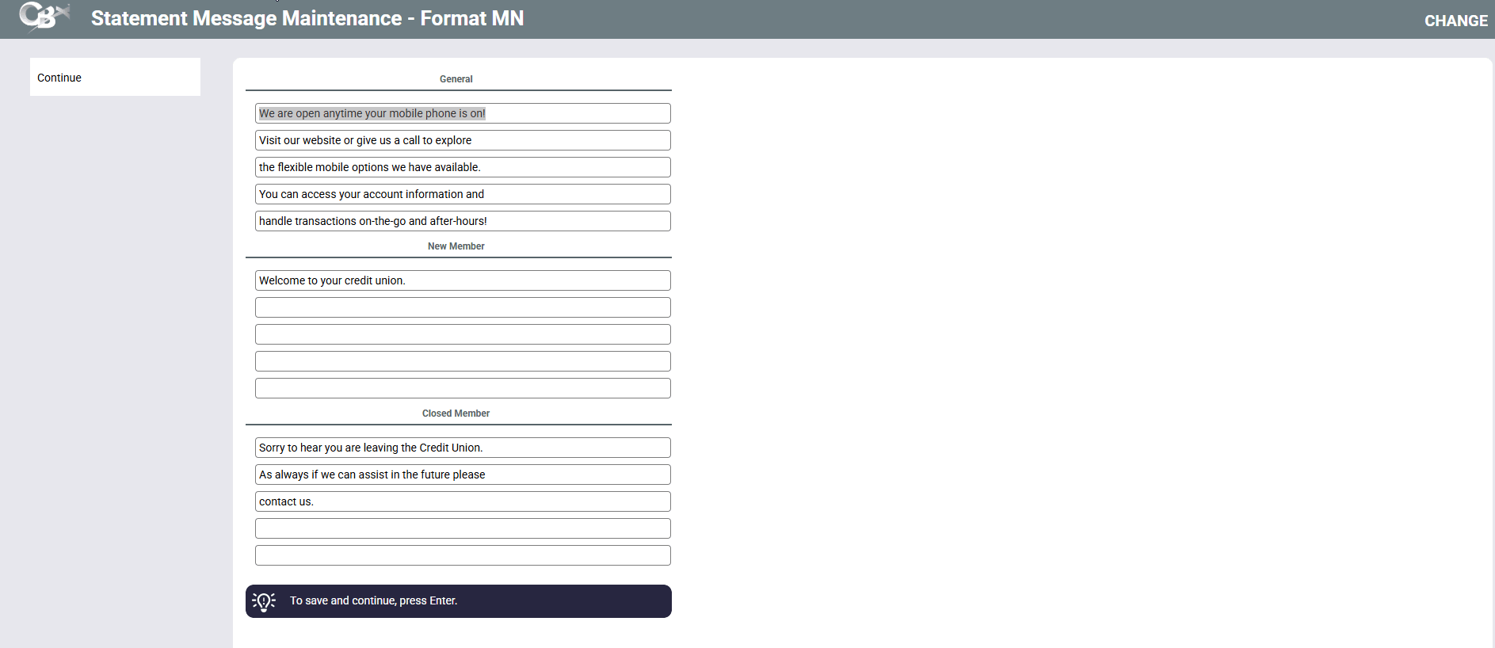1495x648 pixels.
Task: Click the CBX logo icon
Action: coord(44,17)
